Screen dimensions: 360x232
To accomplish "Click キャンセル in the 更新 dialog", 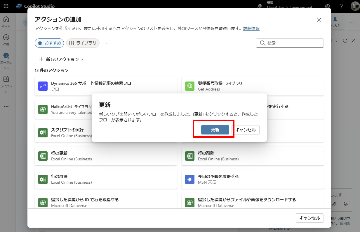I will pos(245,130).
